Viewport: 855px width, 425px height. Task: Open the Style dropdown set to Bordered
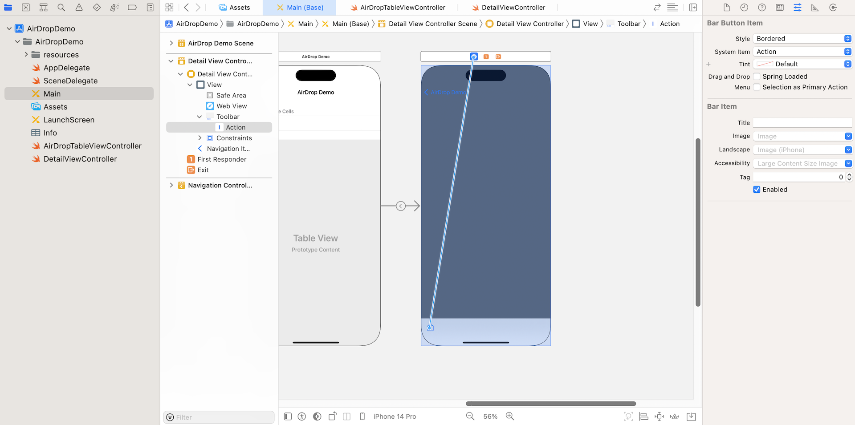point(802,39)
